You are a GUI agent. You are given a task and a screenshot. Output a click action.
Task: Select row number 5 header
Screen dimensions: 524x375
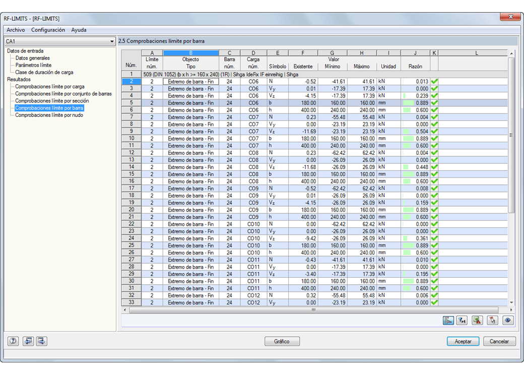132,103
